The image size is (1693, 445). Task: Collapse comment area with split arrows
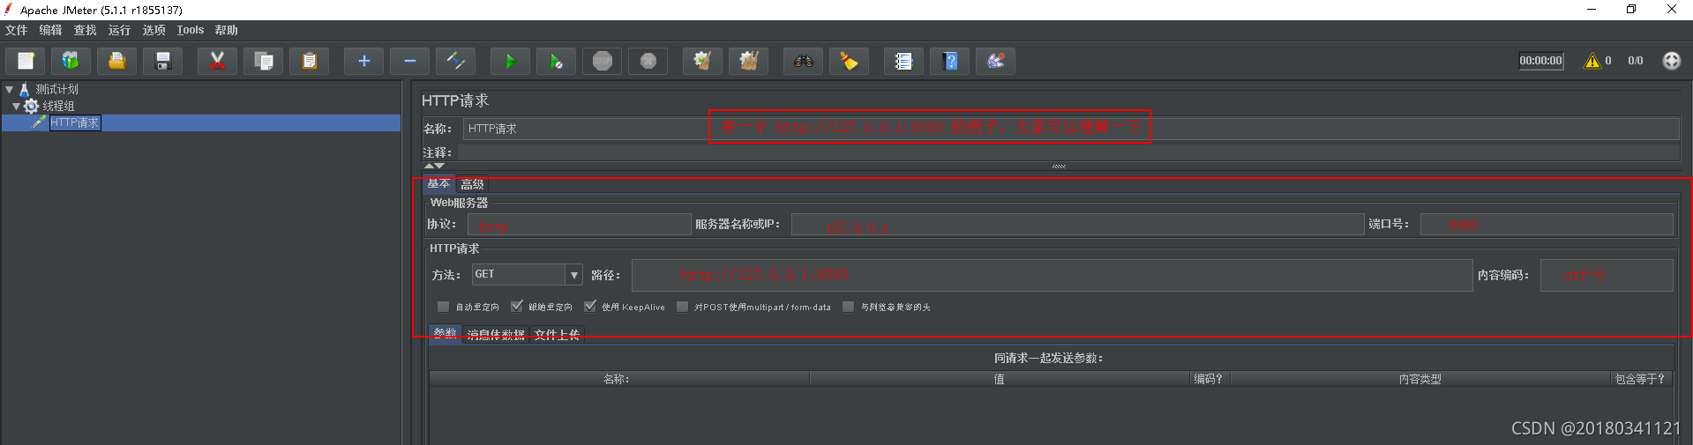(434, 166)
